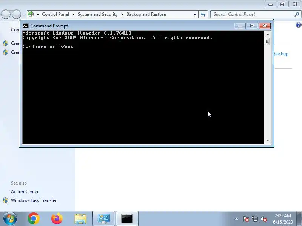The image size is (302, 226).
Task: Click the backup link in Control Panel
Action: click(x=281, y=54)
